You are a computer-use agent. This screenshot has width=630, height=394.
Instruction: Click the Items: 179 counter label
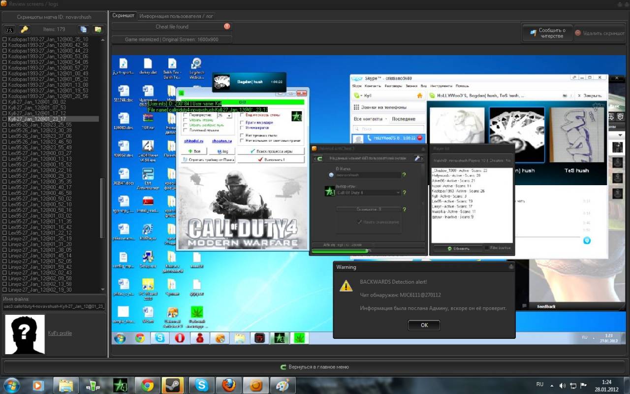point(54,30)
